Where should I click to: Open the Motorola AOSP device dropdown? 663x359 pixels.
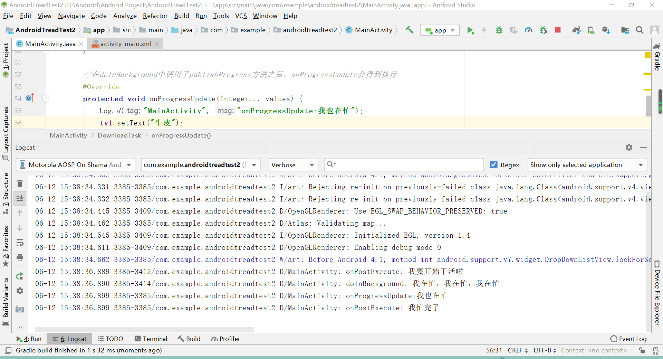(75, 165)
